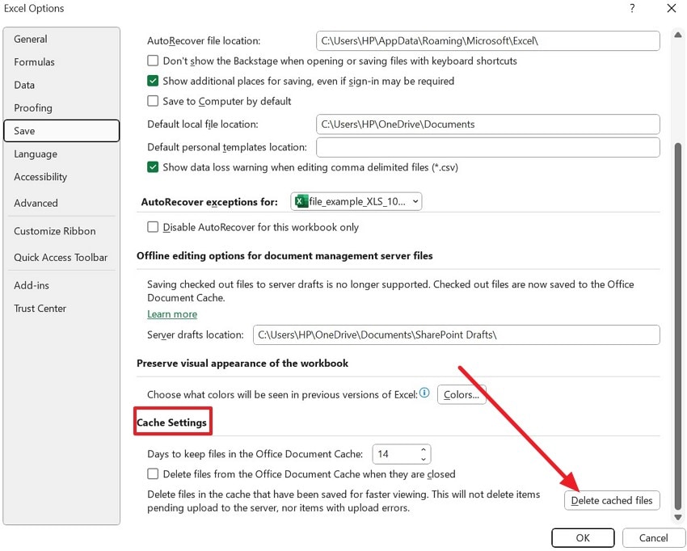Click Delete cached files button

(612, 500)
